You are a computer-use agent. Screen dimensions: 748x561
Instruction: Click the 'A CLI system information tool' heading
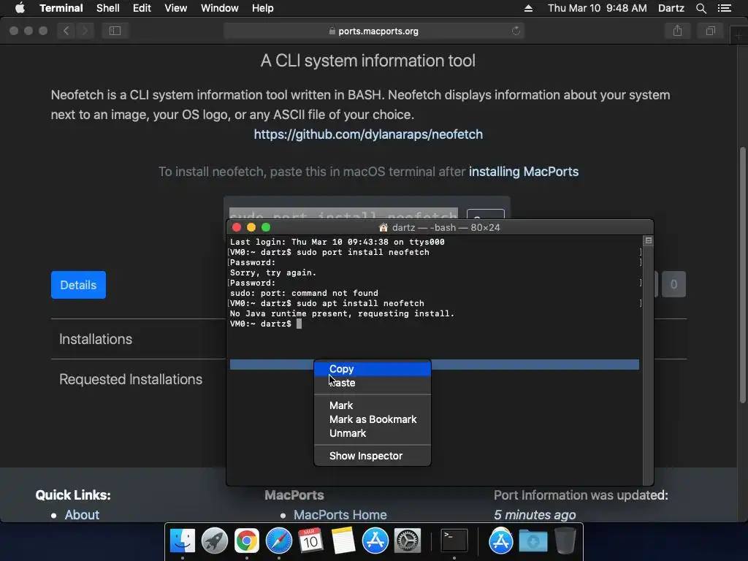pyautogui.click(x=368, y=61)
